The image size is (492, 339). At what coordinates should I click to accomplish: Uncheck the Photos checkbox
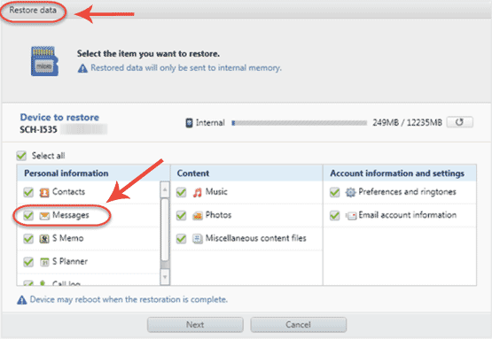pyautogui.click(x=182, y=216)
